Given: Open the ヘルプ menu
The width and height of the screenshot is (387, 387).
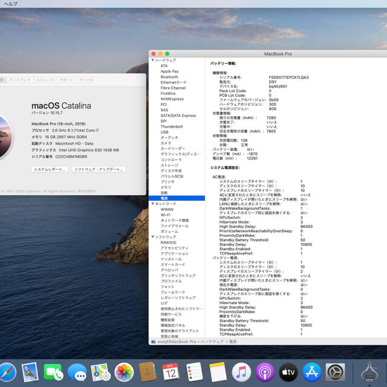Looking at the screenshot, I should click(x=11, y=4).
